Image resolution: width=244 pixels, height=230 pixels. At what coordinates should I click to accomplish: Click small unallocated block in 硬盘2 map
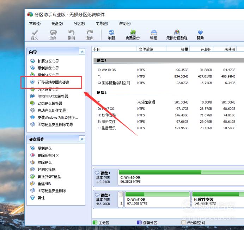(x=121, y=200)
